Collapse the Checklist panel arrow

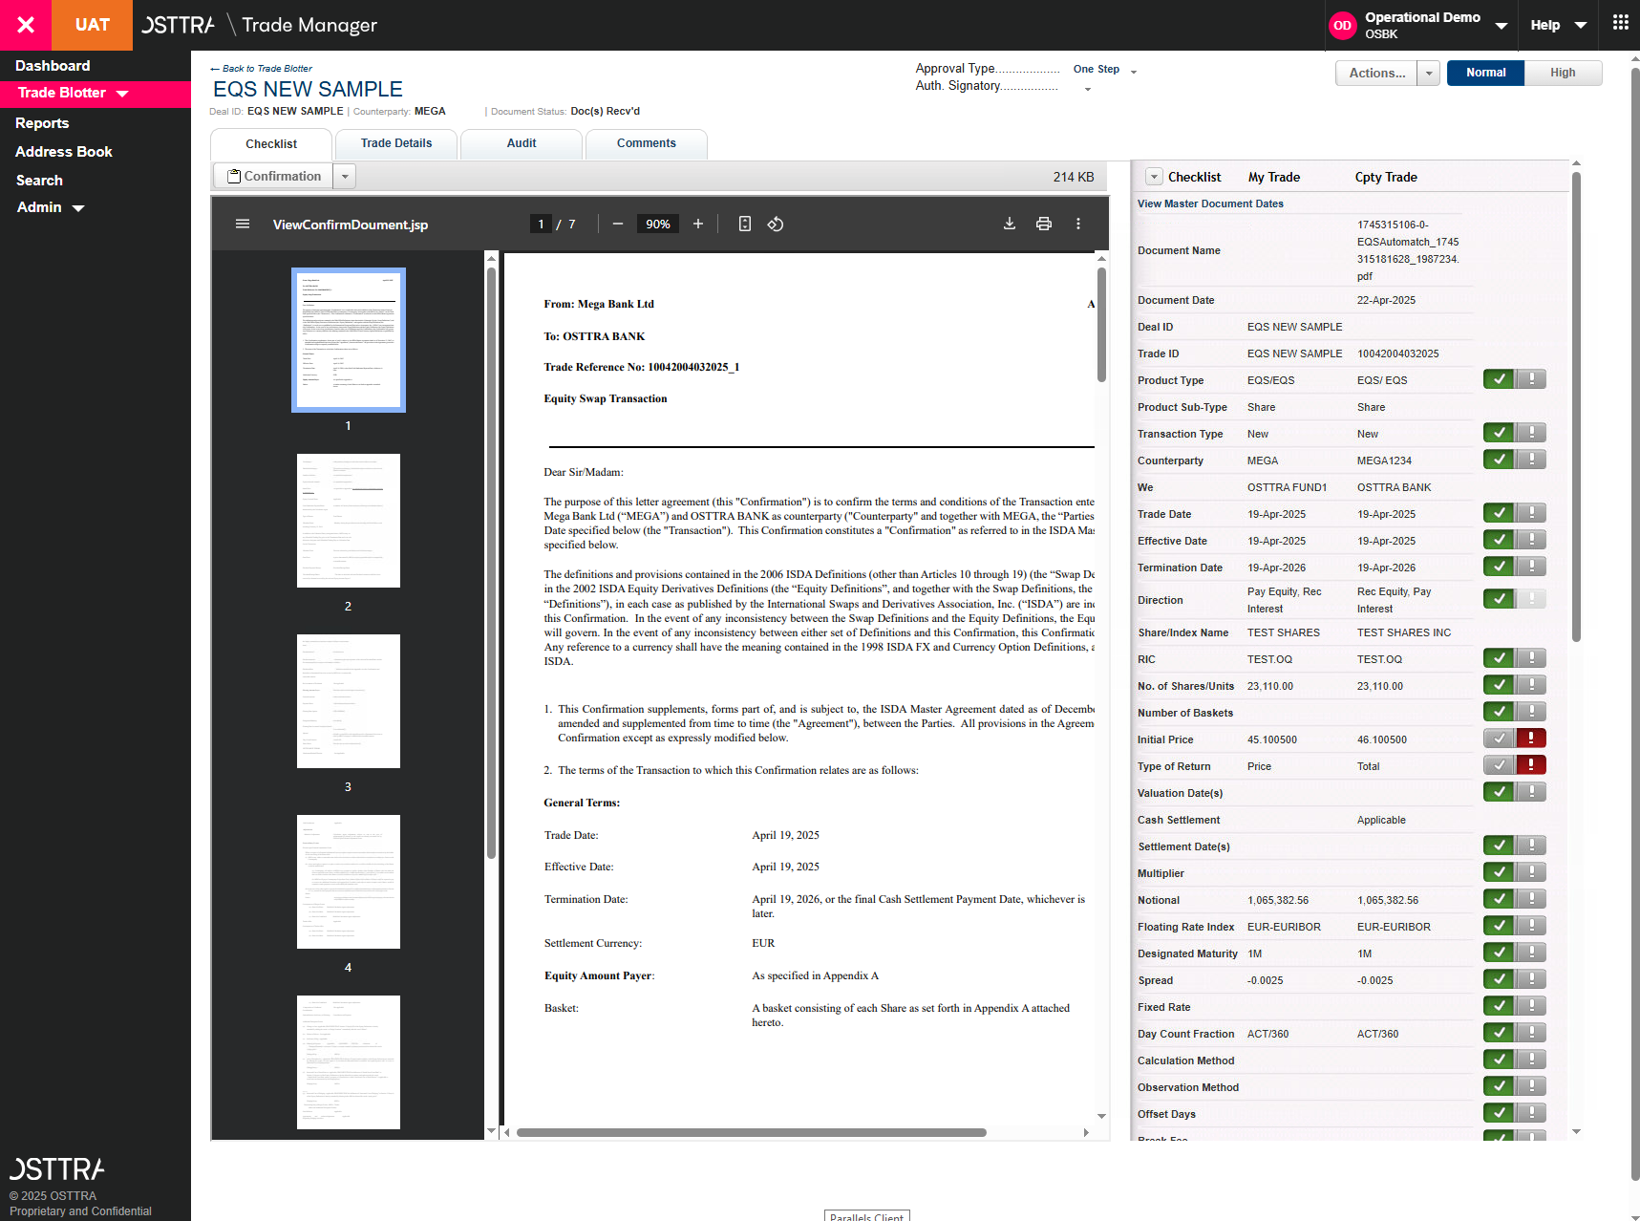tap(1154, 177)
